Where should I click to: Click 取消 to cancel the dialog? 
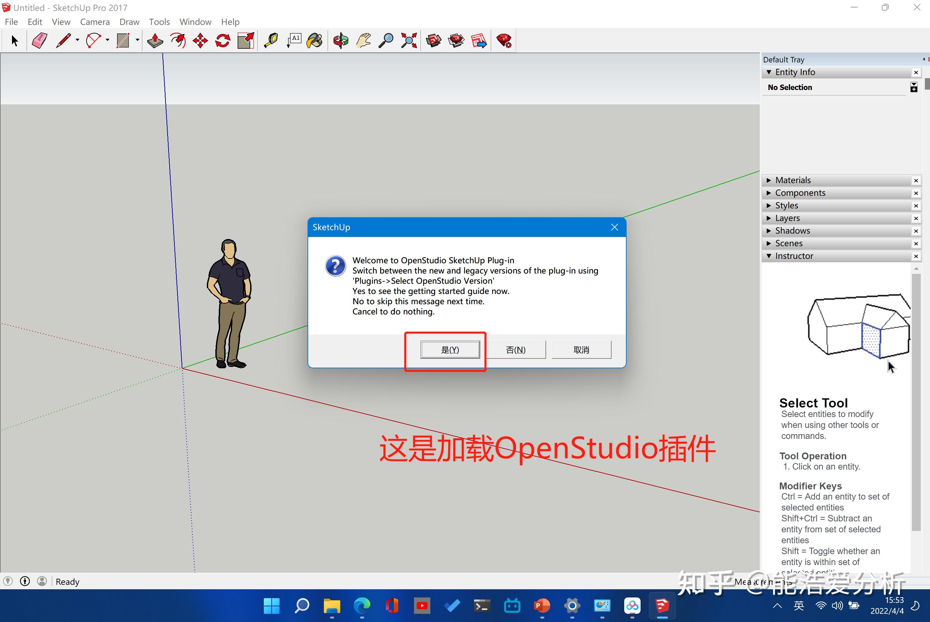pos(581,350)
